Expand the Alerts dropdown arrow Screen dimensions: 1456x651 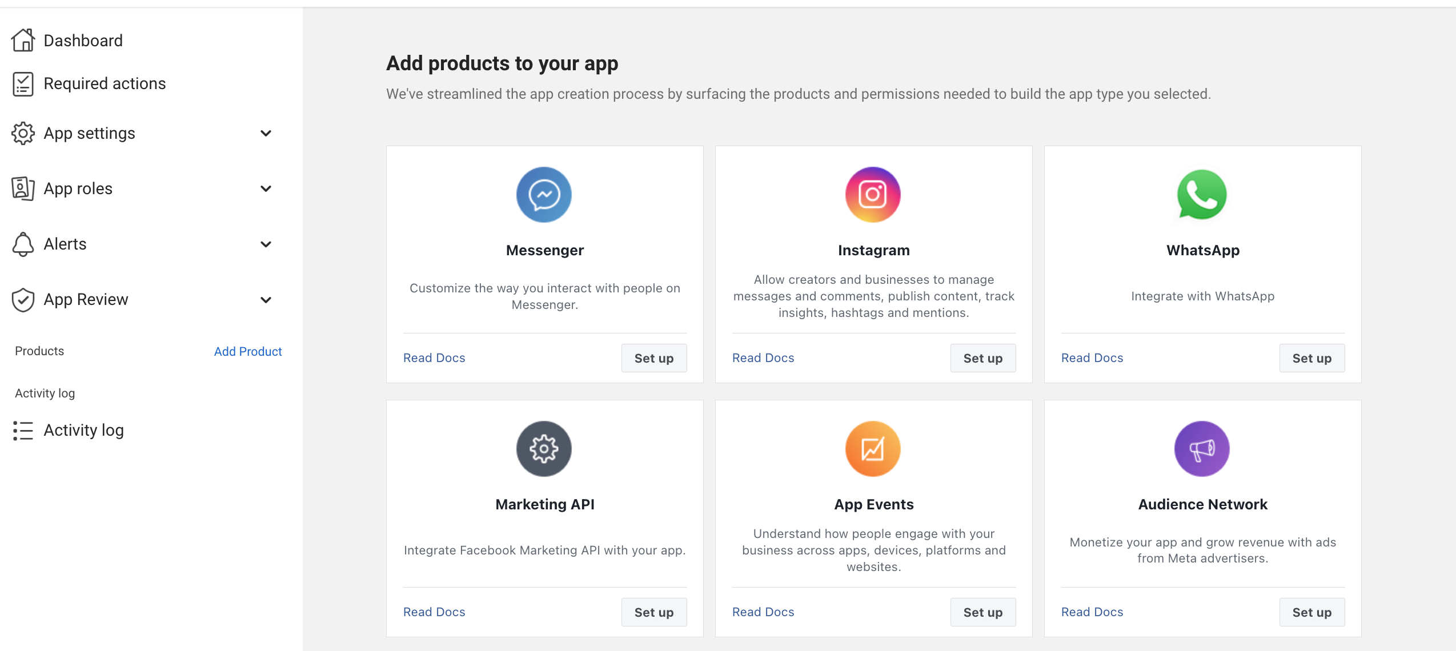[266, 244]
